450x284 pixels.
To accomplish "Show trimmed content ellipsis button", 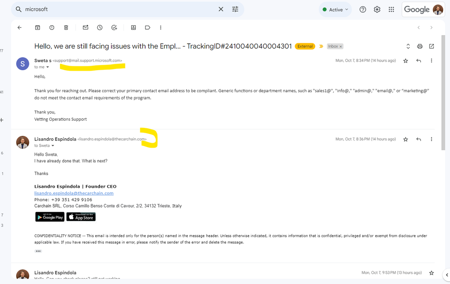I will click(x=38, y=251).
